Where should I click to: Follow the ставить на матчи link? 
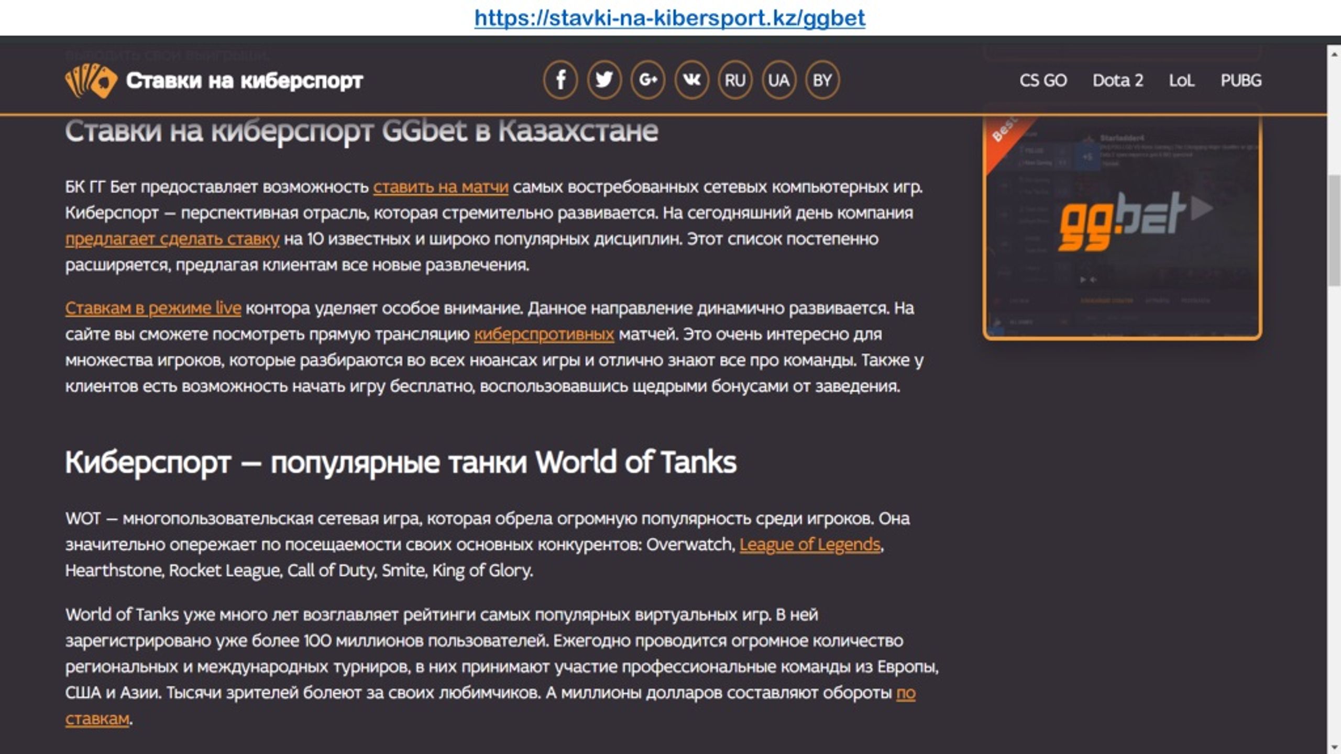point(441,187)
